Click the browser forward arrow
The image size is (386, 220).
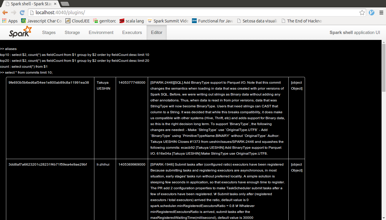[14, 12]
